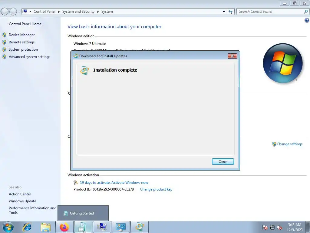Click the Advanced system settings shield icon
The width and height of the screenshot is (310, 233).
click(4, 57)
